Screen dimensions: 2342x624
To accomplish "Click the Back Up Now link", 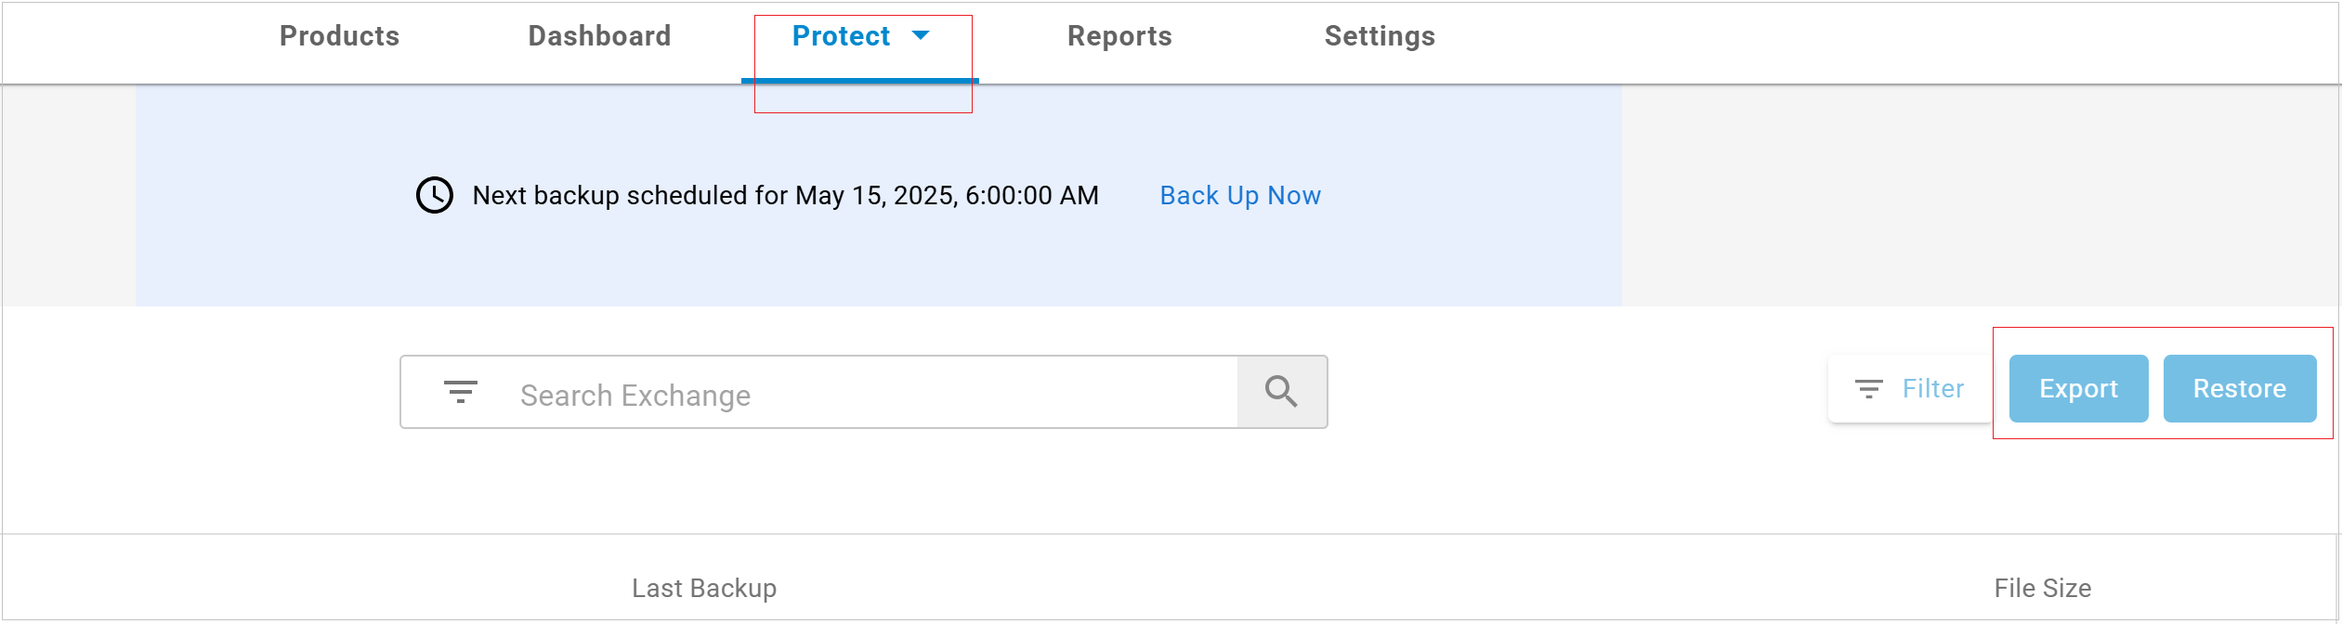I will point(1240,195).
